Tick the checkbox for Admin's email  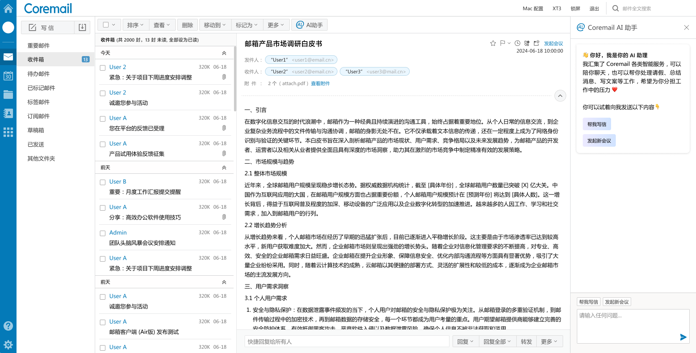click(103, 233)
